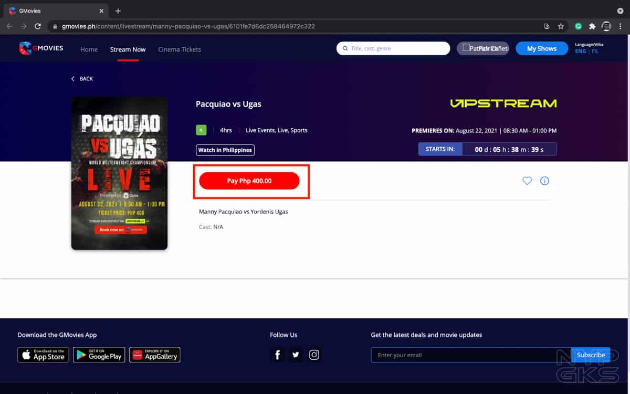
Task: Reload the page in browser
Action: point(38,26)
